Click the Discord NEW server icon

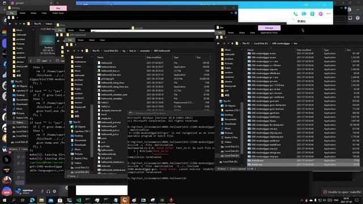click(7, 192)
